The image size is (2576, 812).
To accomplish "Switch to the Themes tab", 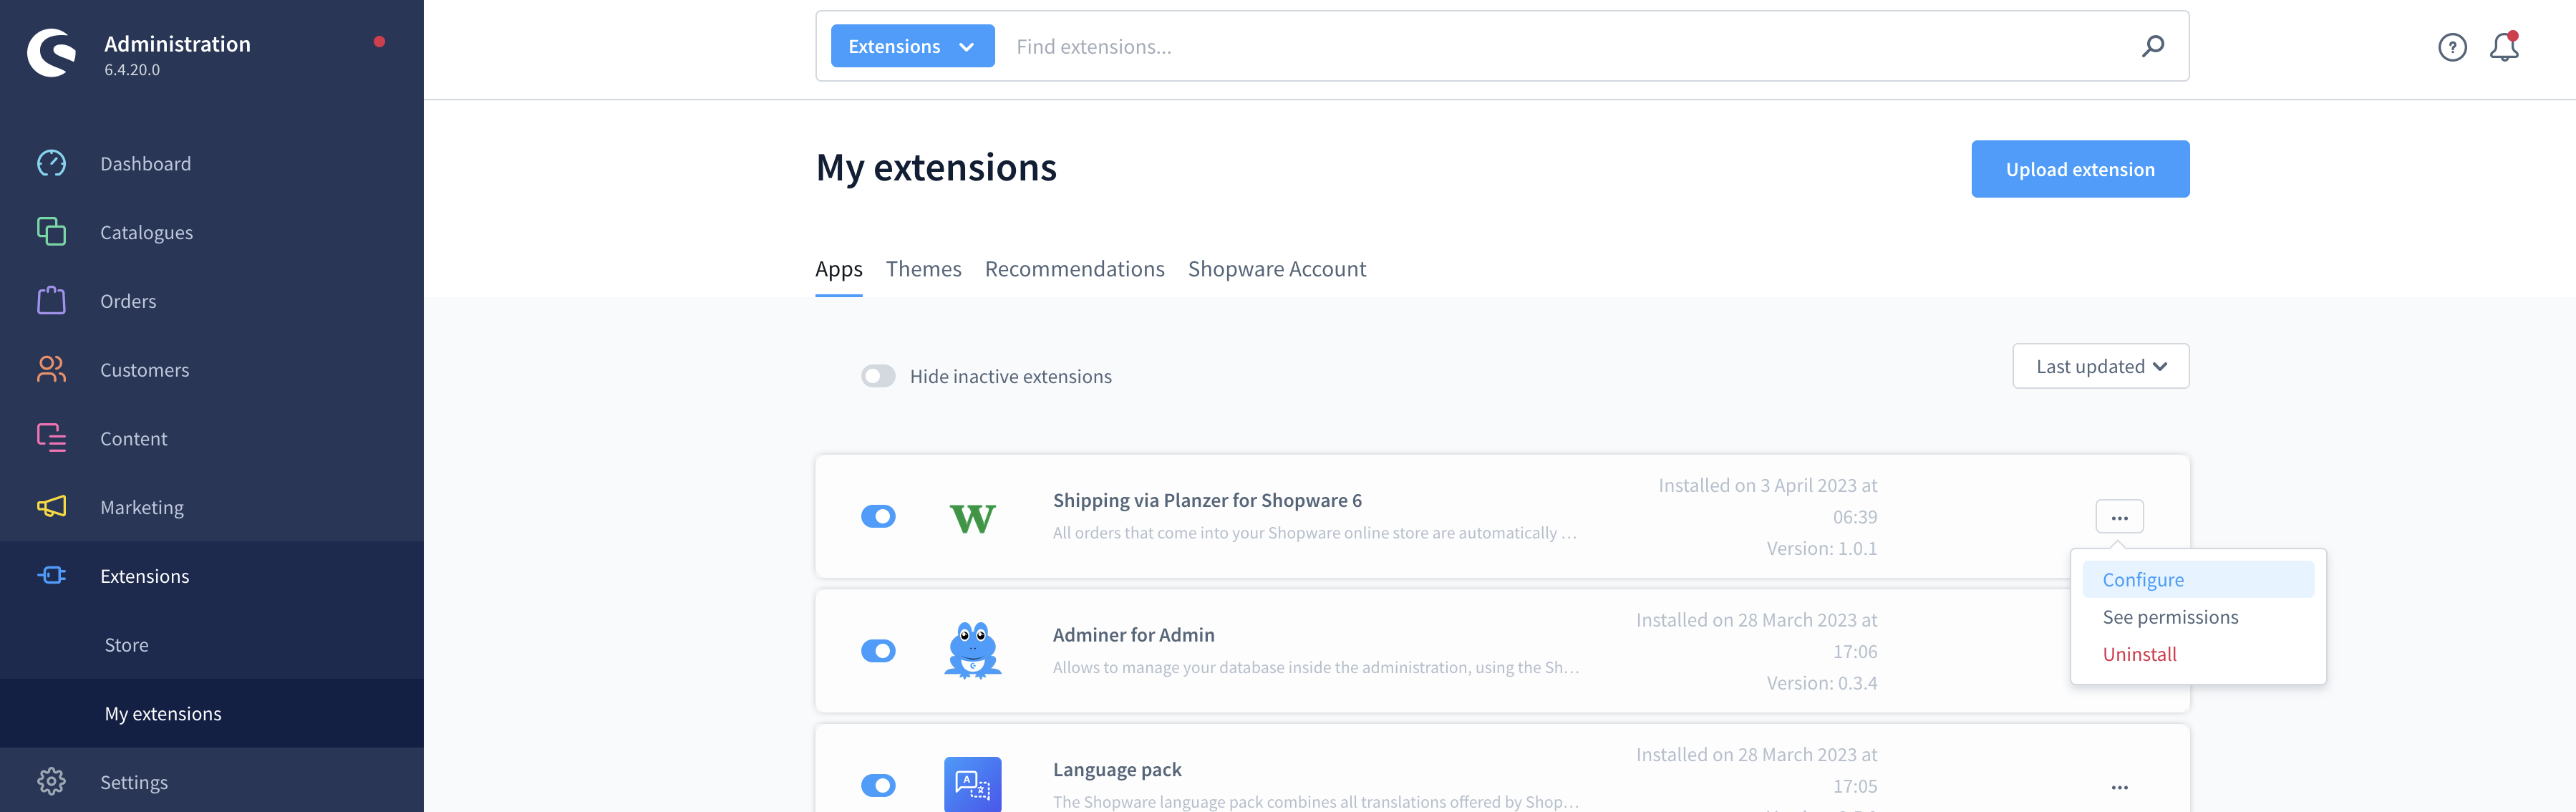I will [x=923, y=268].
